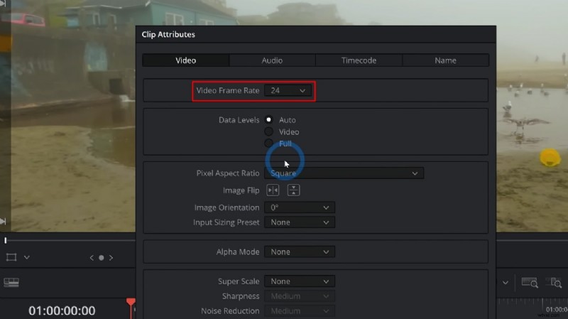Skip to clip end icon, lower left
This screenshot has height=319, width=568.
pyautogui.click(x=3, y=221)
